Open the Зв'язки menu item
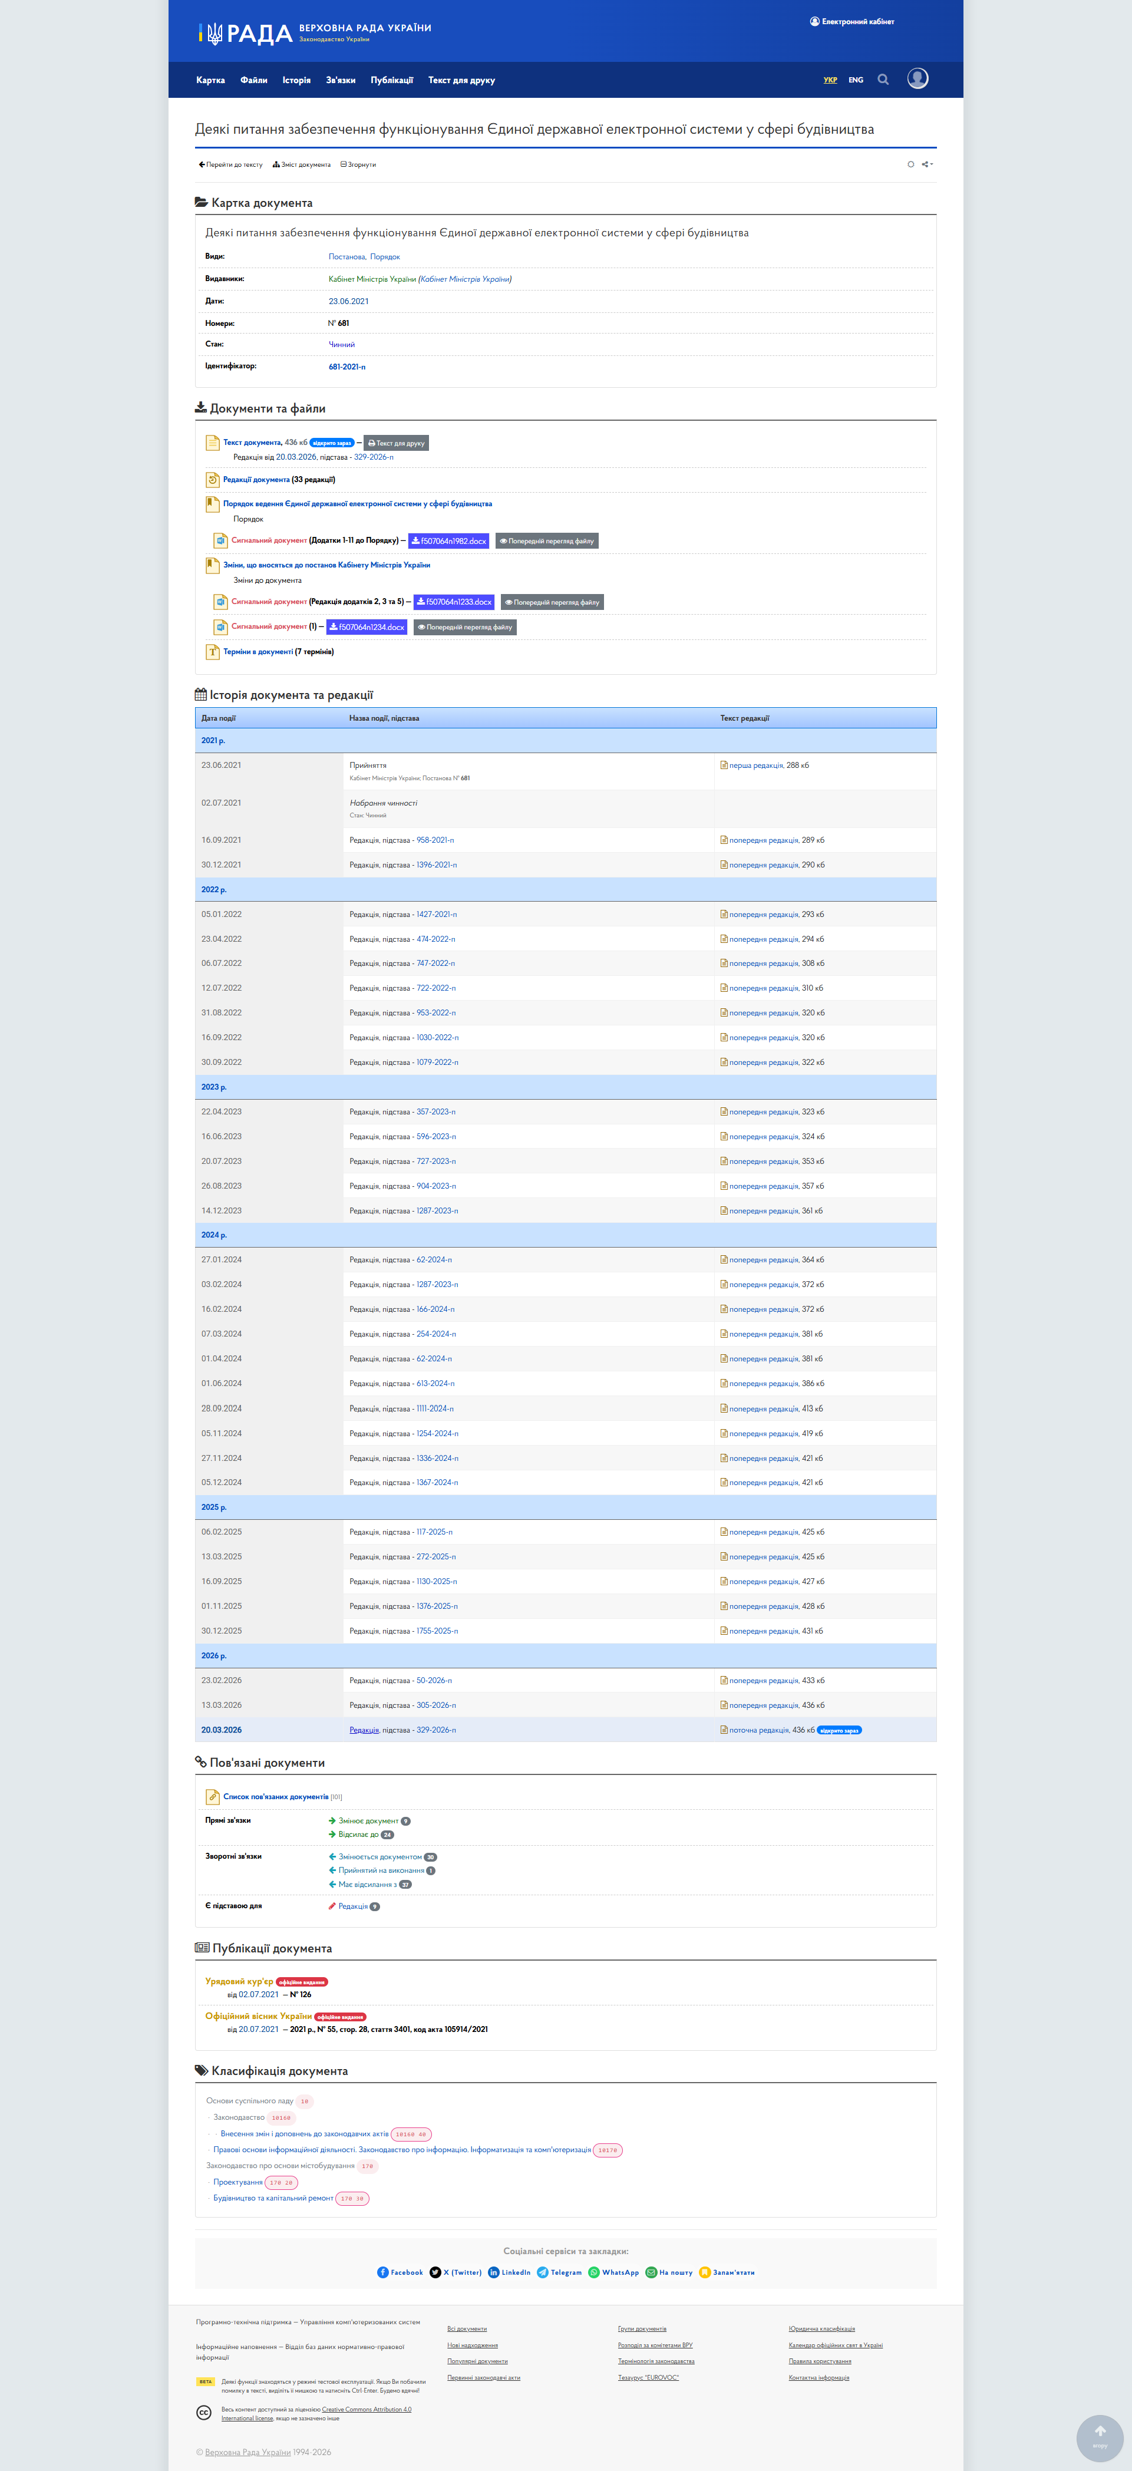Viewport: 1132px width, 2471px height. (341, 81)
